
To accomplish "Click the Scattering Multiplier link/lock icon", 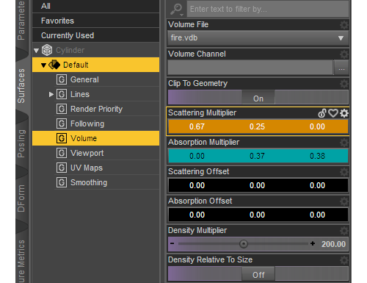I will coord(322,113).
